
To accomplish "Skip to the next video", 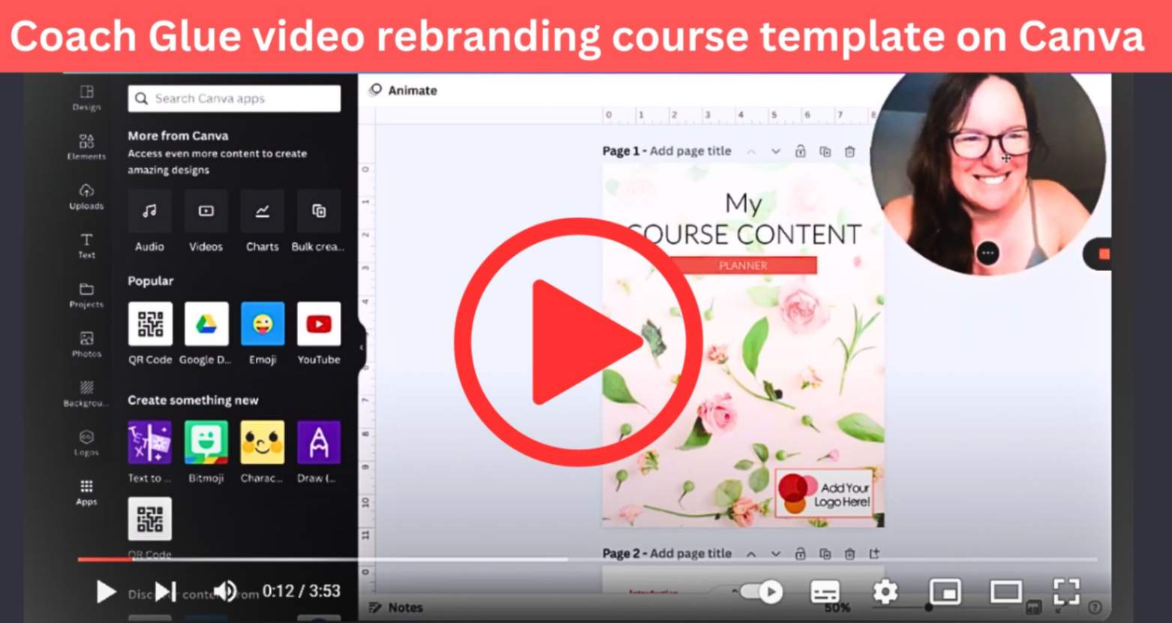I will pos(166,591).
